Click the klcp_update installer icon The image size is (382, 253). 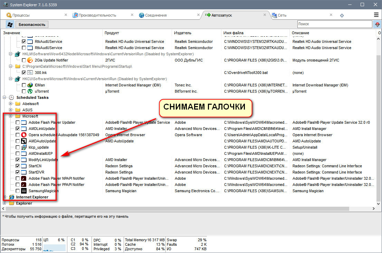coord(23,147)
